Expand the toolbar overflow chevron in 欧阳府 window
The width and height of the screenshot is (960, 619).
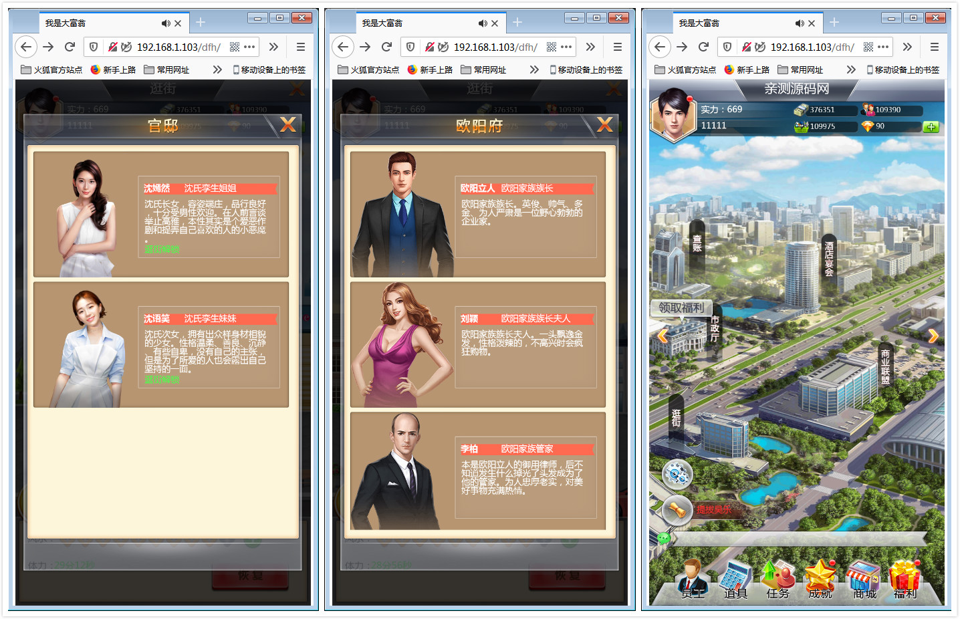coord(590,47)
